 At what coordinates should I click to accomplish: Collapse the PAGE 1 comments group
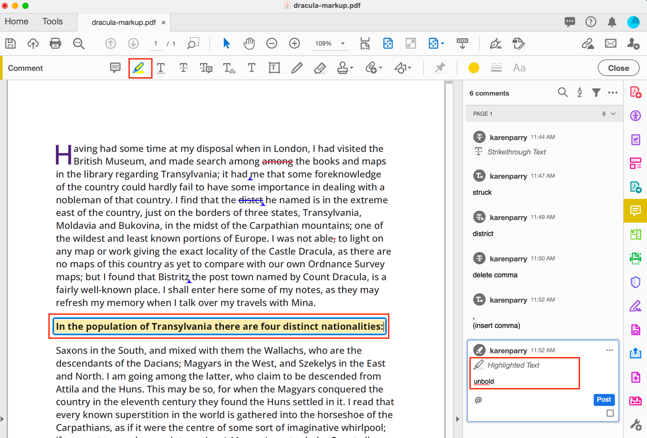(613, 114)
